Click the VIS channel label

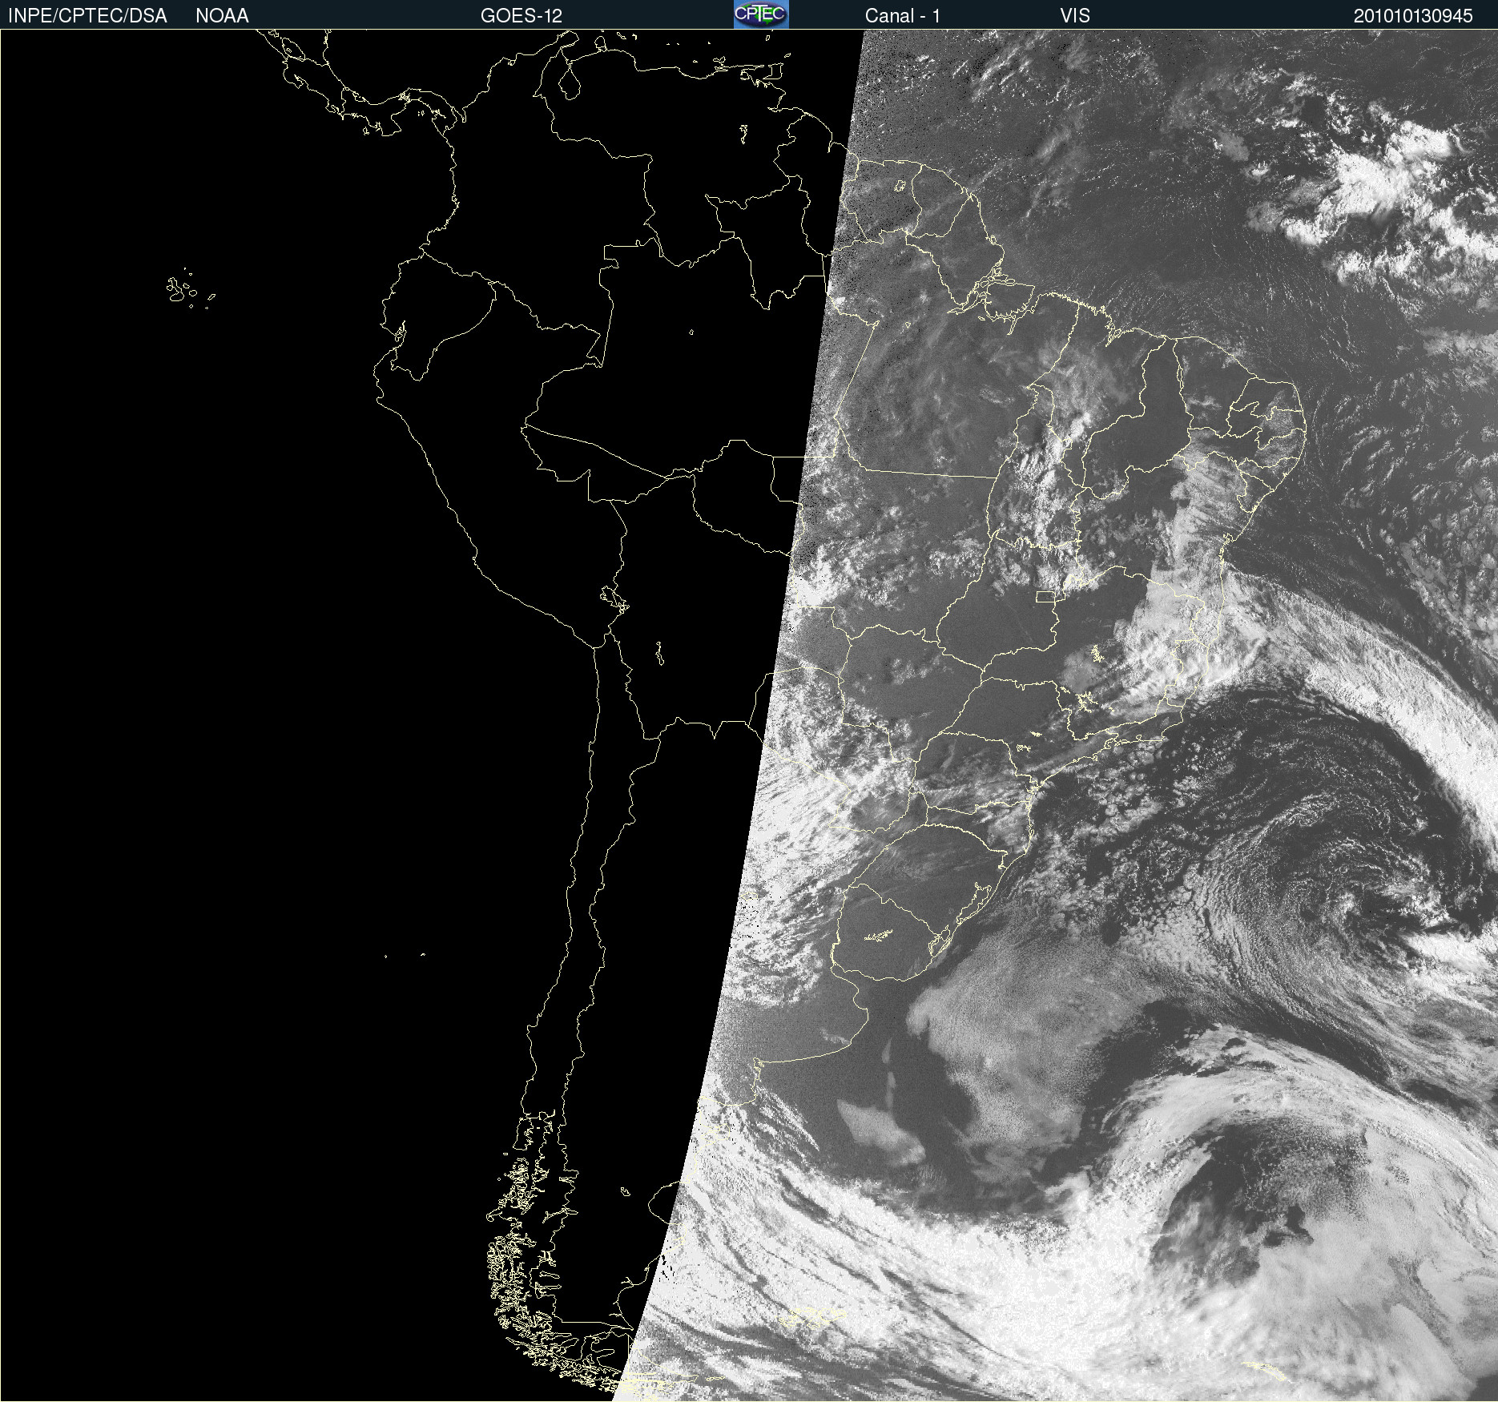point(1075,16)
